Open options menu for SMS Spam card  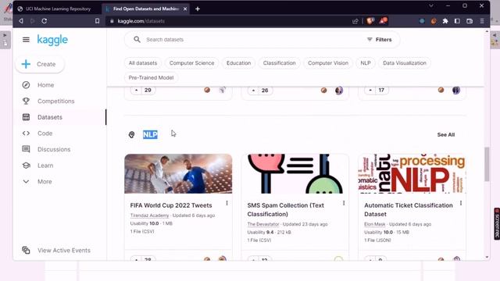click(x=344, y=203)
